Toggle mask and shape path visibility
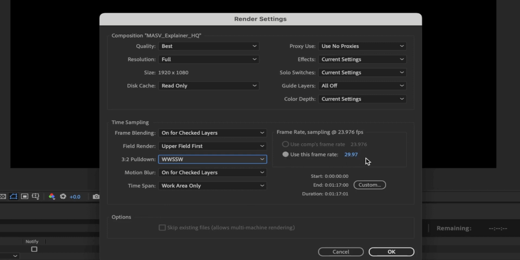 click(13, 196)
